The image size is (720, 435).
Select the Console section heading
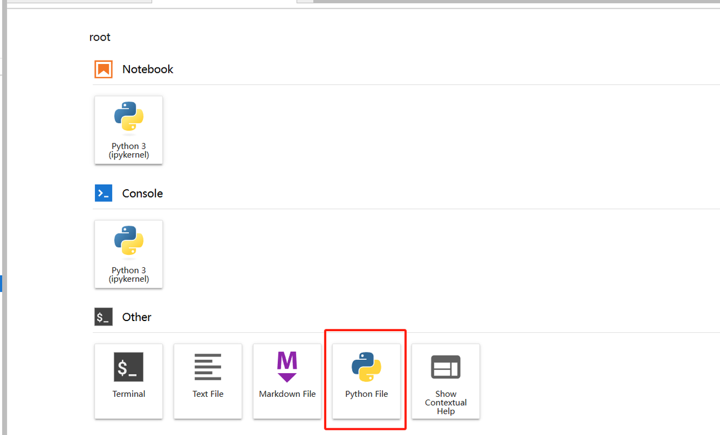[x=142, y=194]
